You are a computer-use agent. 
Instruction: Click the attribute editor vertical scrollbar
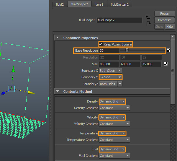coord(173,72)
